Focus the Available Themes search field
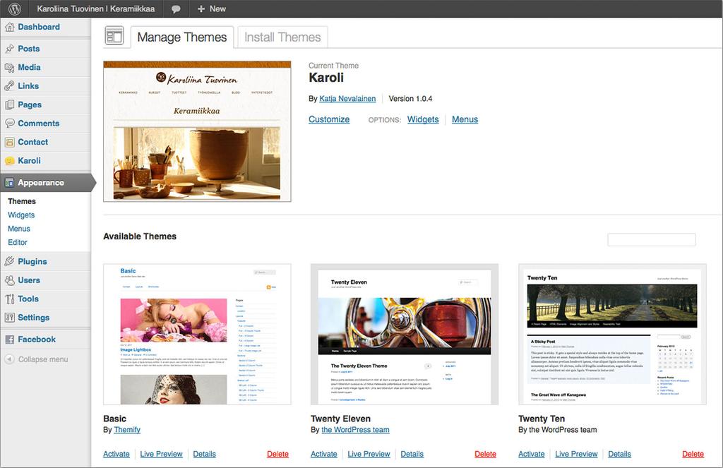The width and height of the screenshot is (723, 468). (652, 240)
